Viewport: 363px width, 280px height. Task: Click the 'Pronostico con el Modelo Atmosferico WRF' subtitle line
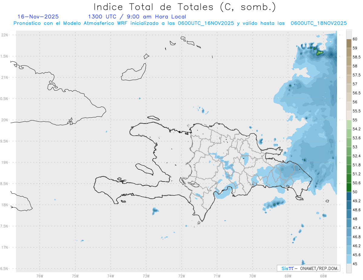180,23
